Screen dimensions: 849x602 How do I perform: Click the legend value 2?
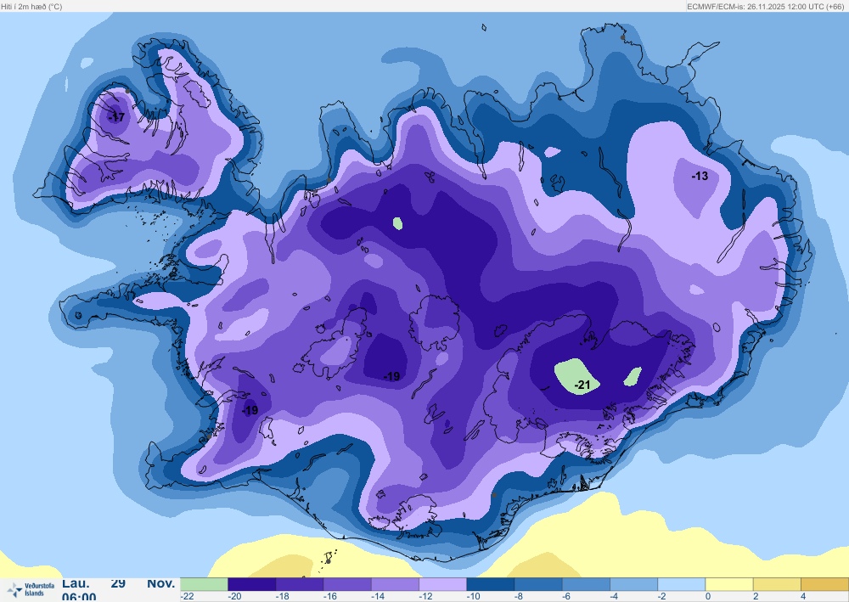[756, 597]
